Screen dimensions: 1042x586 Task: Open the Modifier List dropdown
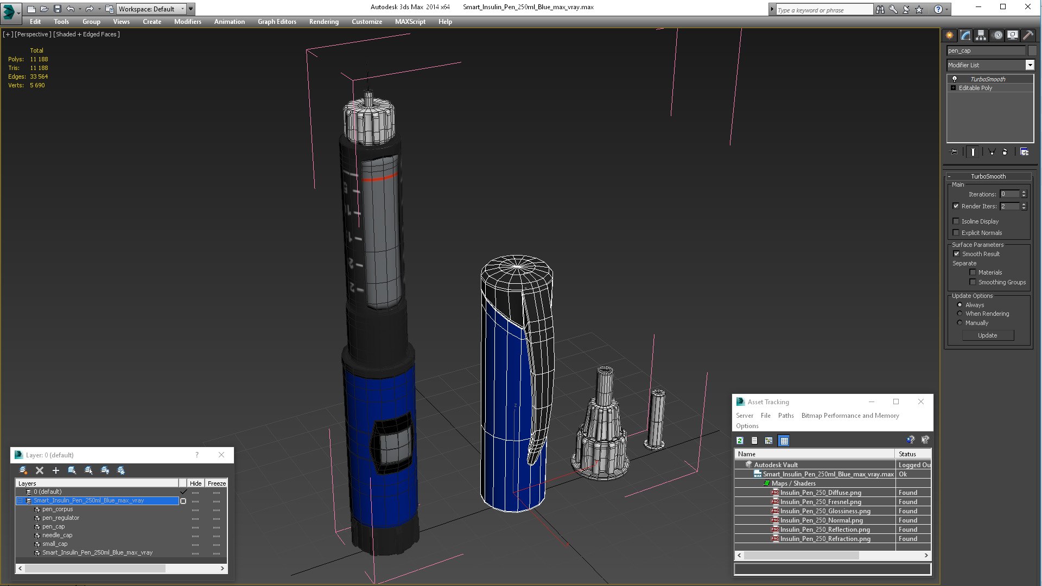coord(1030,65)
